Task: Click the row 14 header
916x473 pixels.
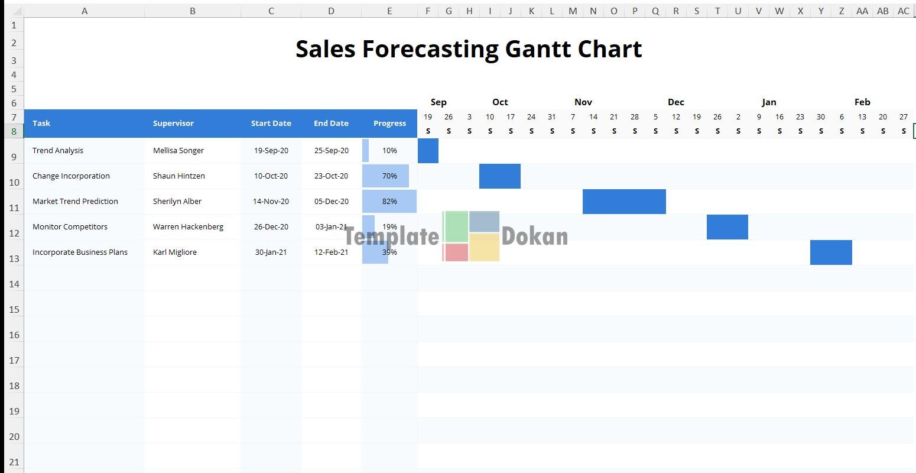Action: pos(14,284)
